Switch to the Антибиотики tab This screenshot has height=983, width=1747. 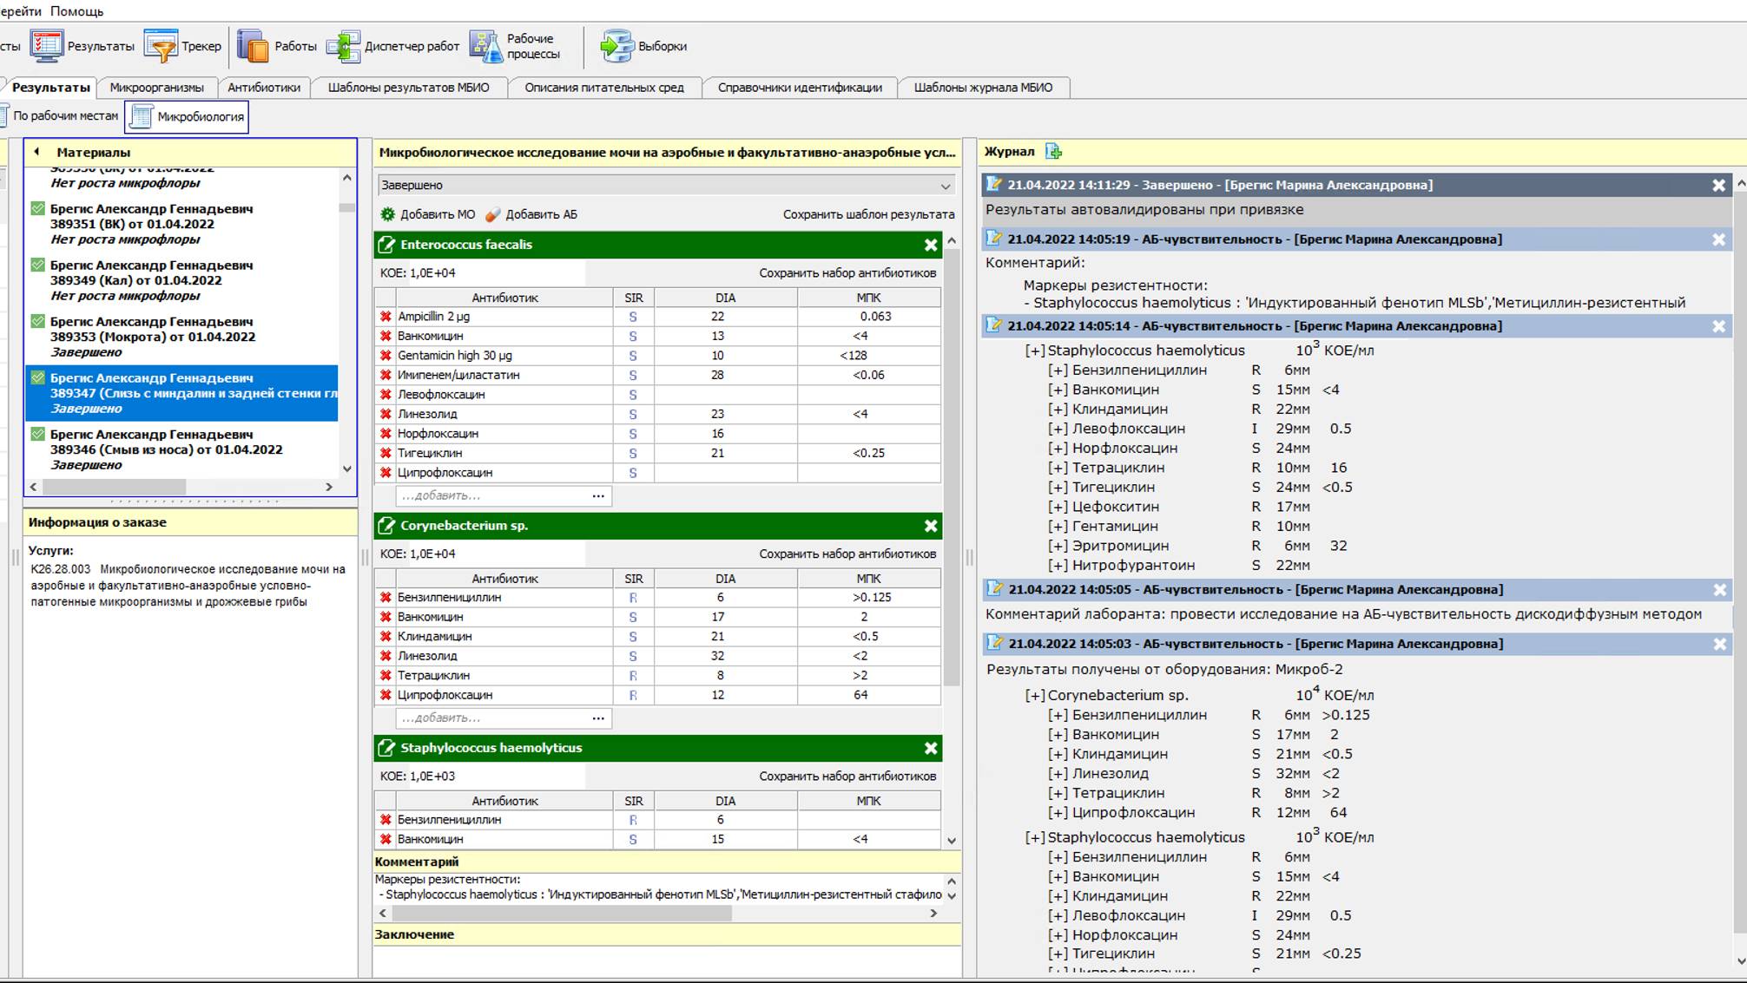click(263, 88)
